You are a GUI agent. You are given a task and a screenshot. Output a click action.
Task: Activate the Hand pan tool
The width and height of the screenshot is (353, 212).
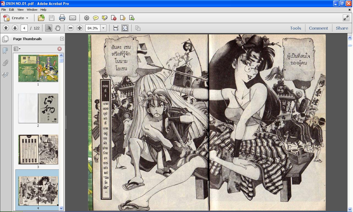[58, 28]
